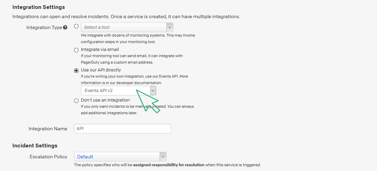The image size is (377, 171).
Task: Click the arrow button on the Escalation Policy dropdown
Action: (163, 157)
